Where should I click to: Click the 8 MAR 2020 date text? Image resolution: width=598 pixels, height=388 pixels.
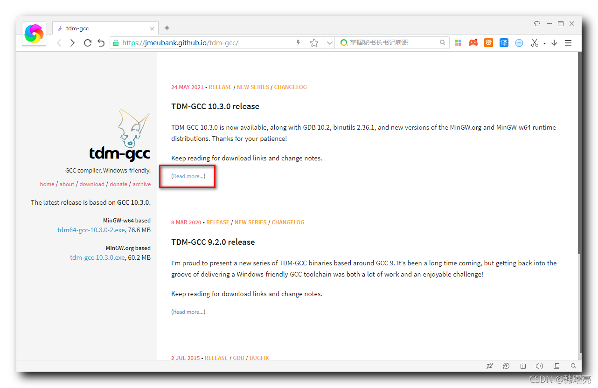(x=186, y=222)
